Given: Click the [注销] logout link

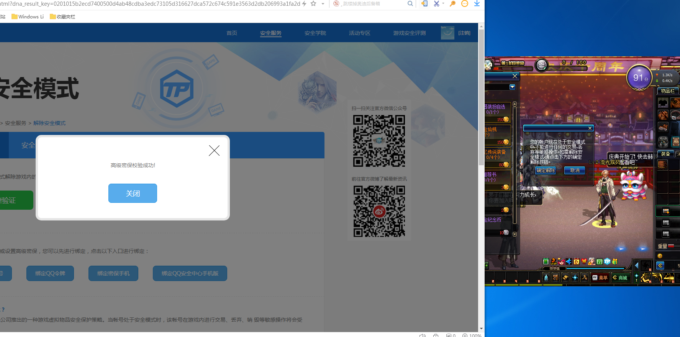Looking at the screenshot, I should [464, 33].
